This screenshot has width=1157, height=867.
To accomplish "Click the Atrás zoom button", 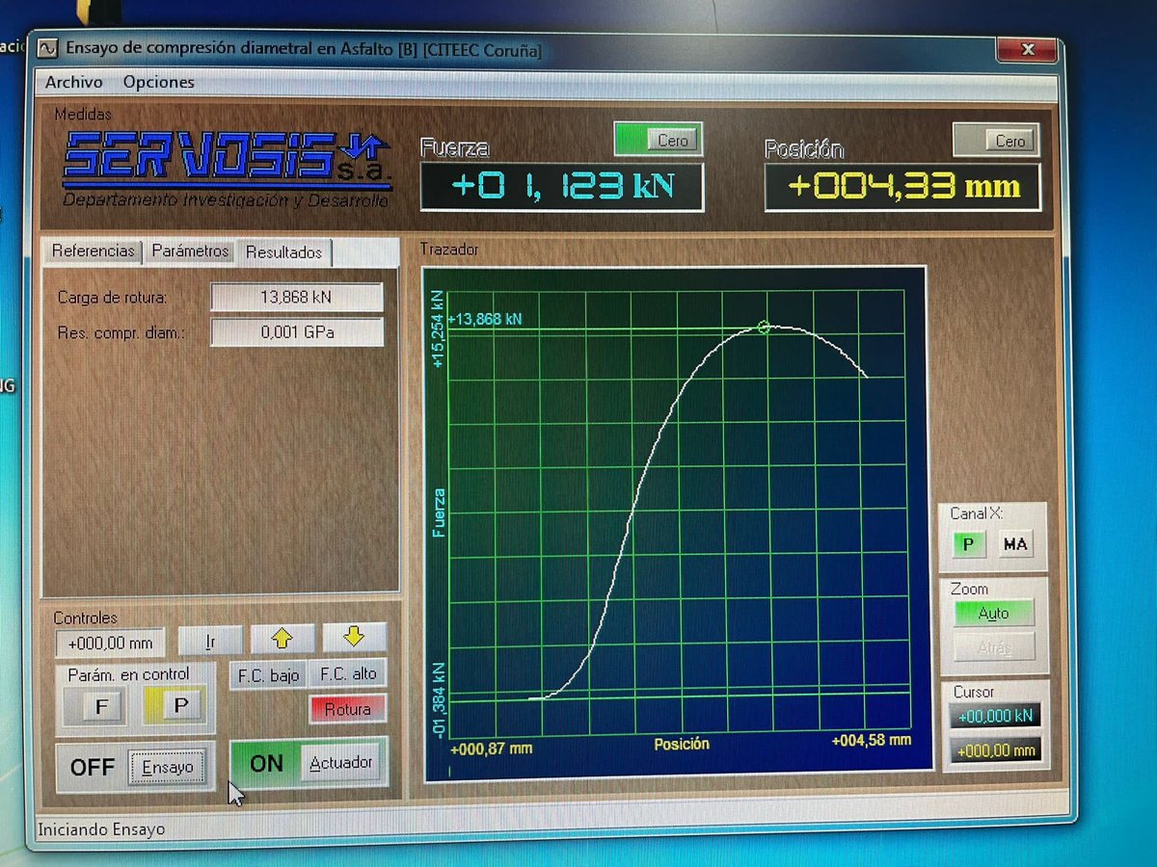I will 994,647.
